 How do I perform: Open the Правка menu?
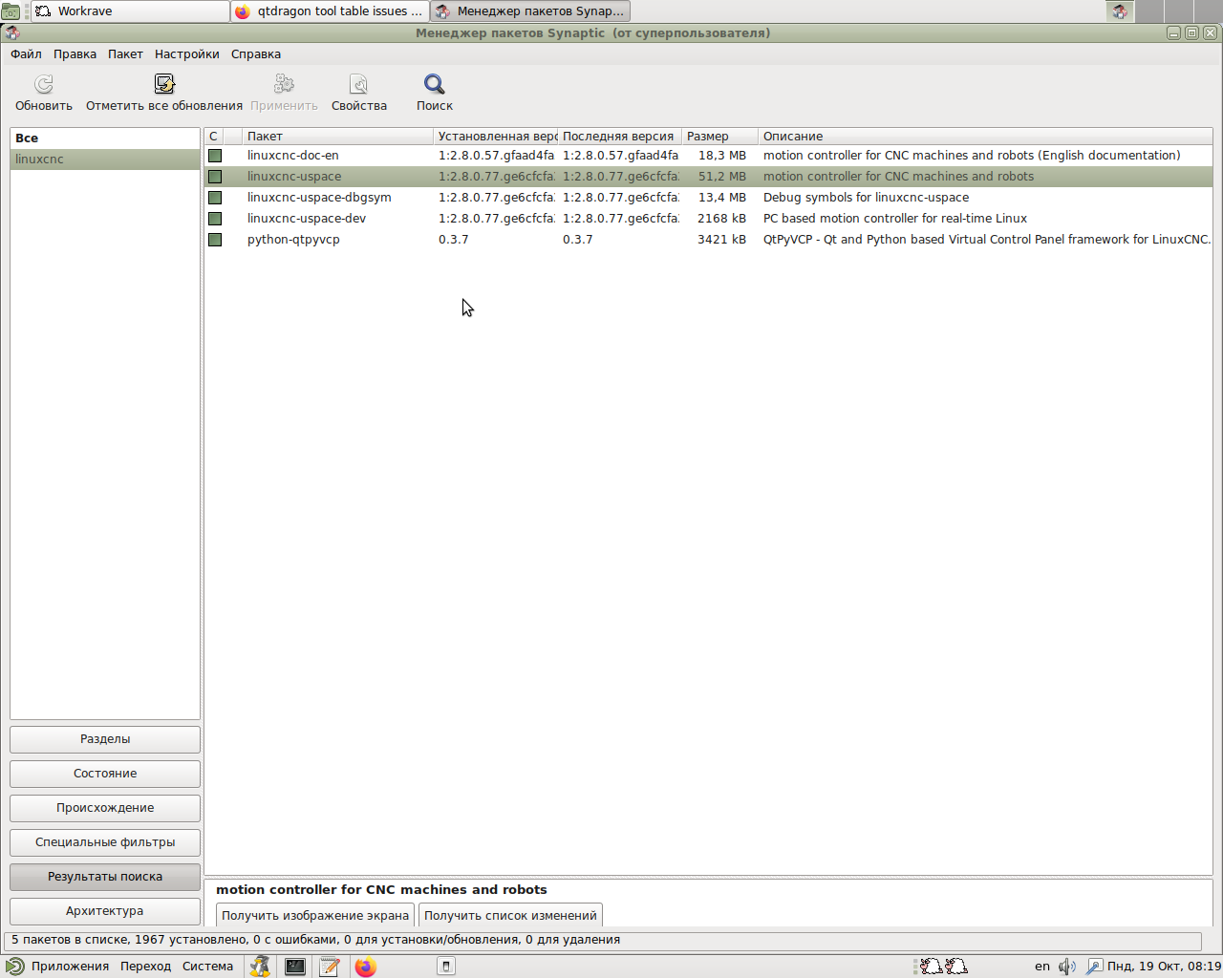(75, 54)
